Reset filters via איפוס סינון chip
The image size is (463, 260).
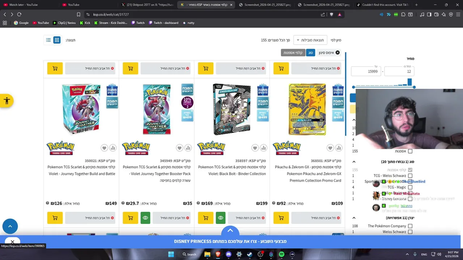pyautogui.click(x=329, y=53)
